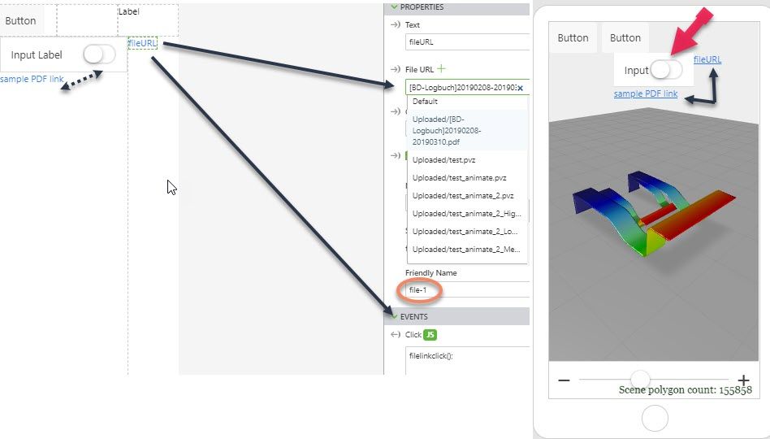Viewport: 770px width, 439px height.
Task: Open the File URL combo box
Action: (467, 88)
